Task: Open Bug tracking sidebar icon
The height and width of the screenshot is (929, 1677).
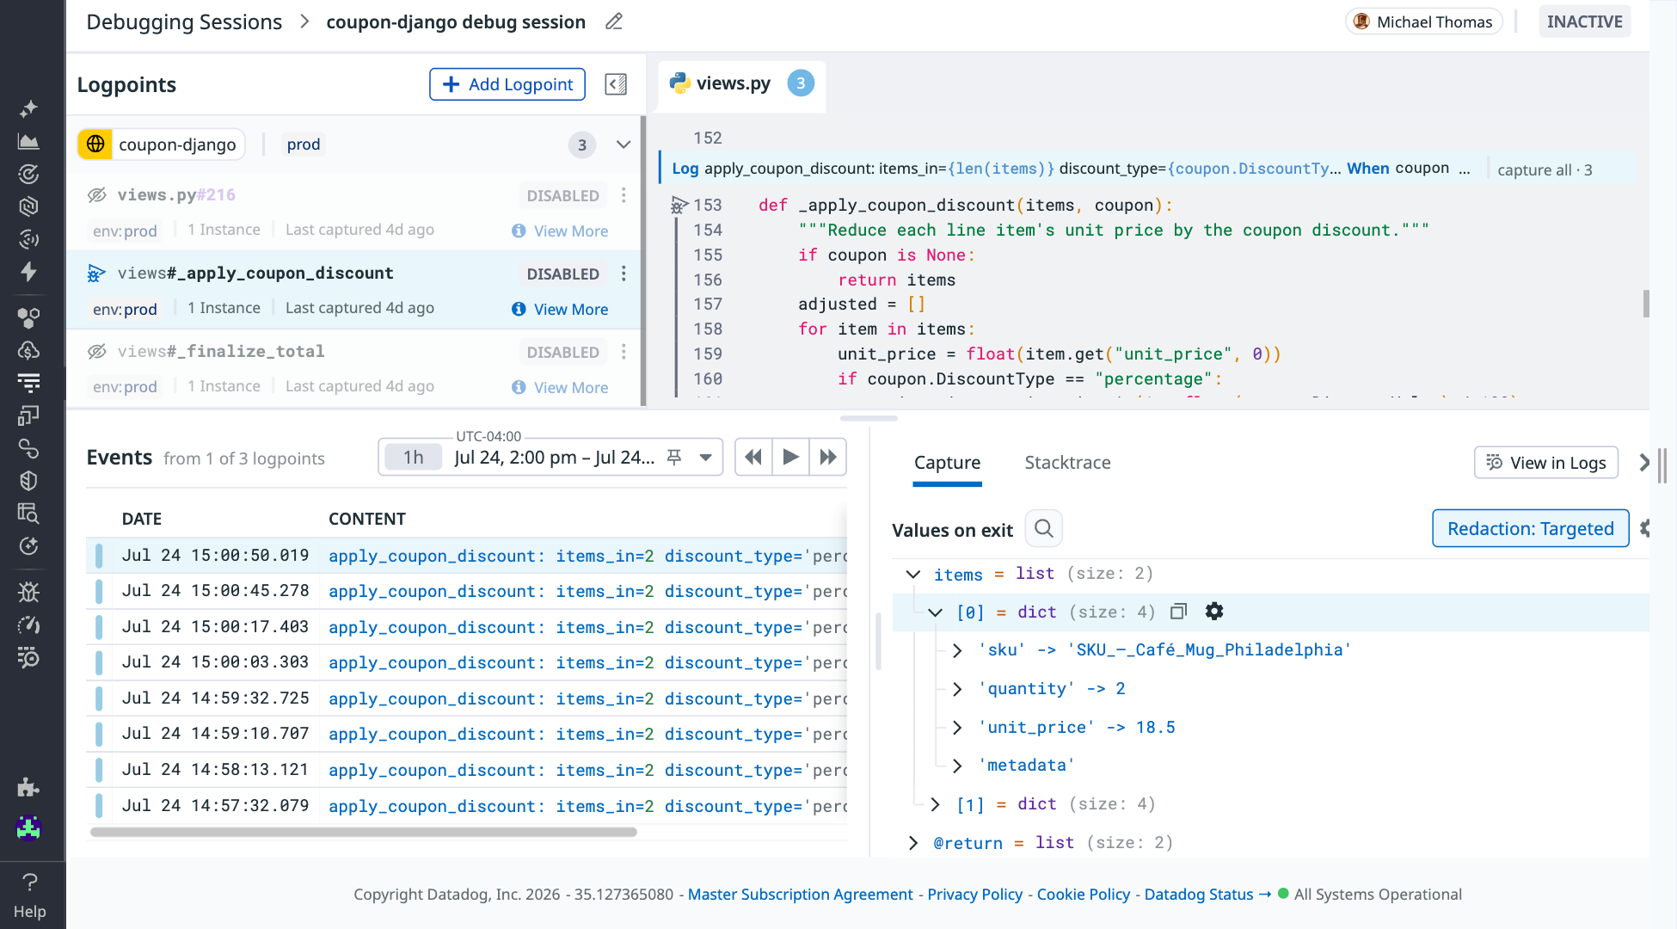Action: (28, 592)
